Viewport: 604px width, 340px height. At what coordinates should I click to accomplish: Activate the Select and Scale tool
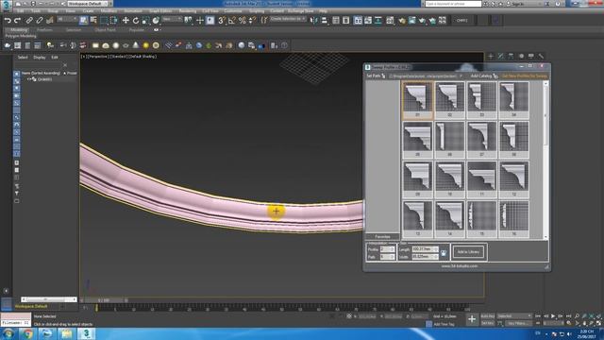pos(145,21)
